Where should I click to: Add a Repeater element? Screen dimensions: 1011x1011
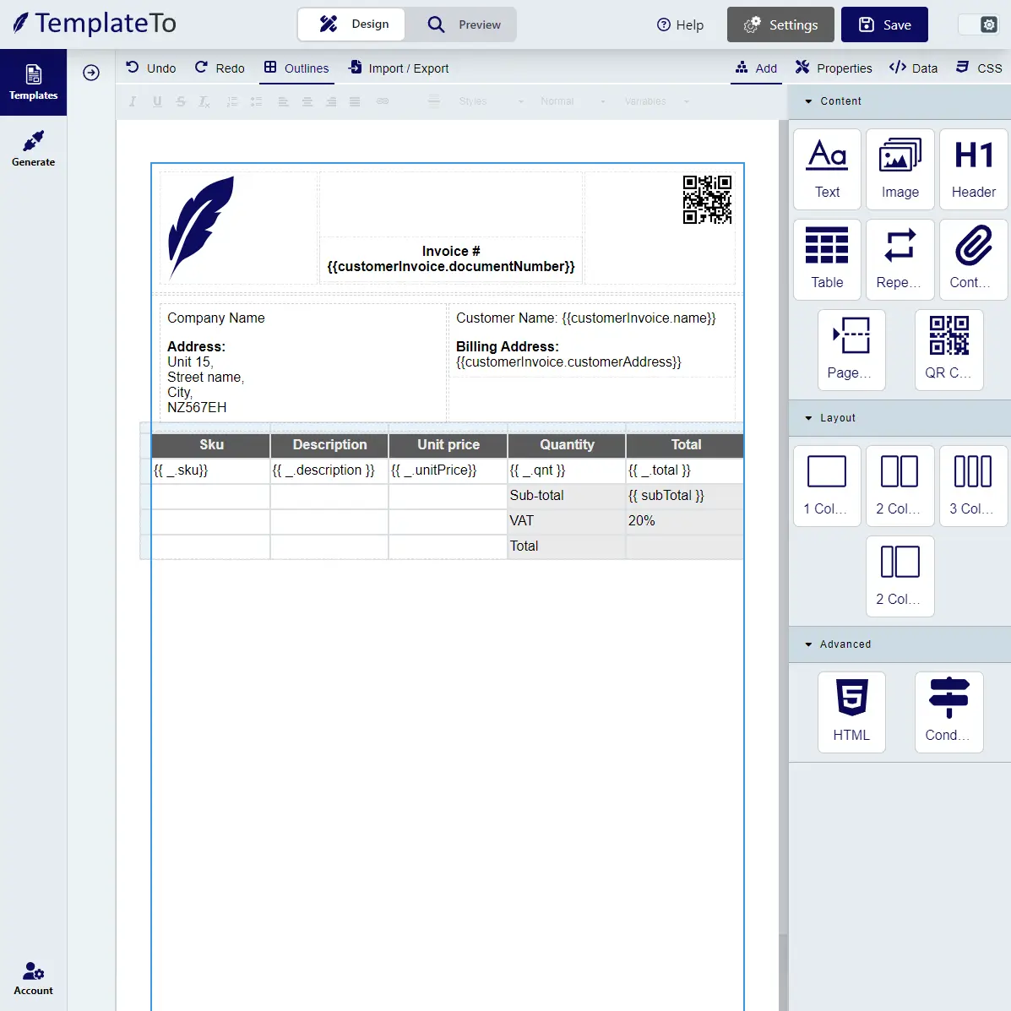(900, 258)
